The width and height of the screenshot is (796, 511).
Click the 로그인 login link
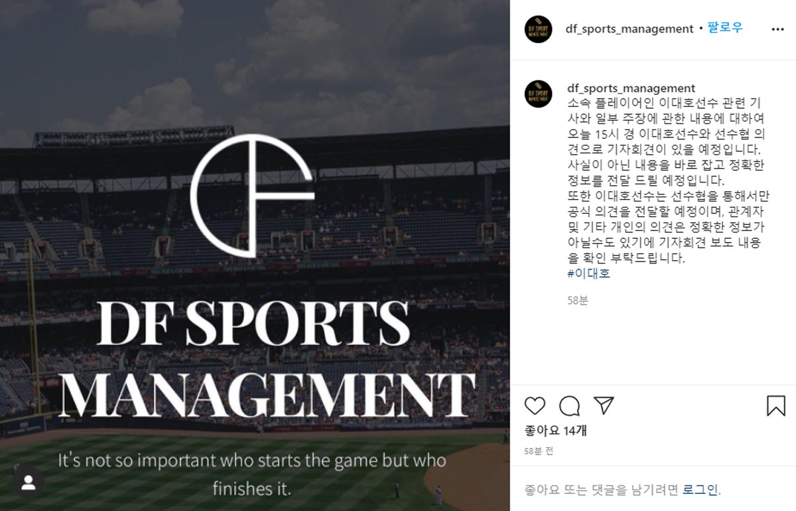coord(700,490)
